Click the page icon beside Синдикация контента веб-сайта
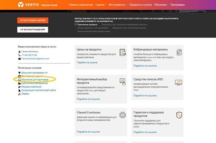The height and width of the screenshot is (143, 216). pyautogui.click(x=19, y=91)
